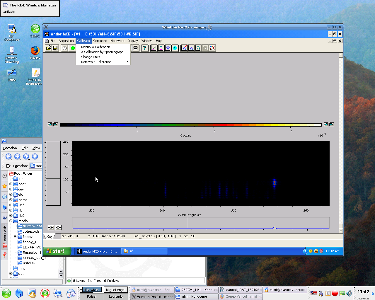Click the Windows start button

(57, 251)
